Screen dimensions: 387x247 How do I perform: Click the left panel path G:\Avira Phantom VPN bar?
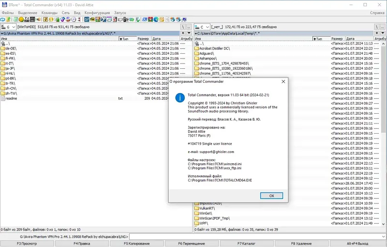point(90,33)
